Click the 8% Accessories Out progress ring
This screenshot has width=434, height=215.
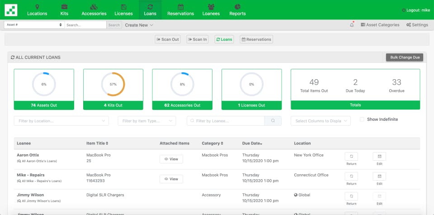[x=182, y=84]
